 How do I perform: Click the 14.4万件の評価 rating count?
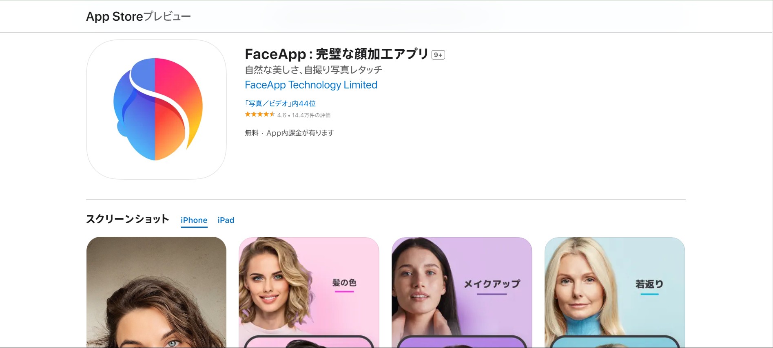311,115
